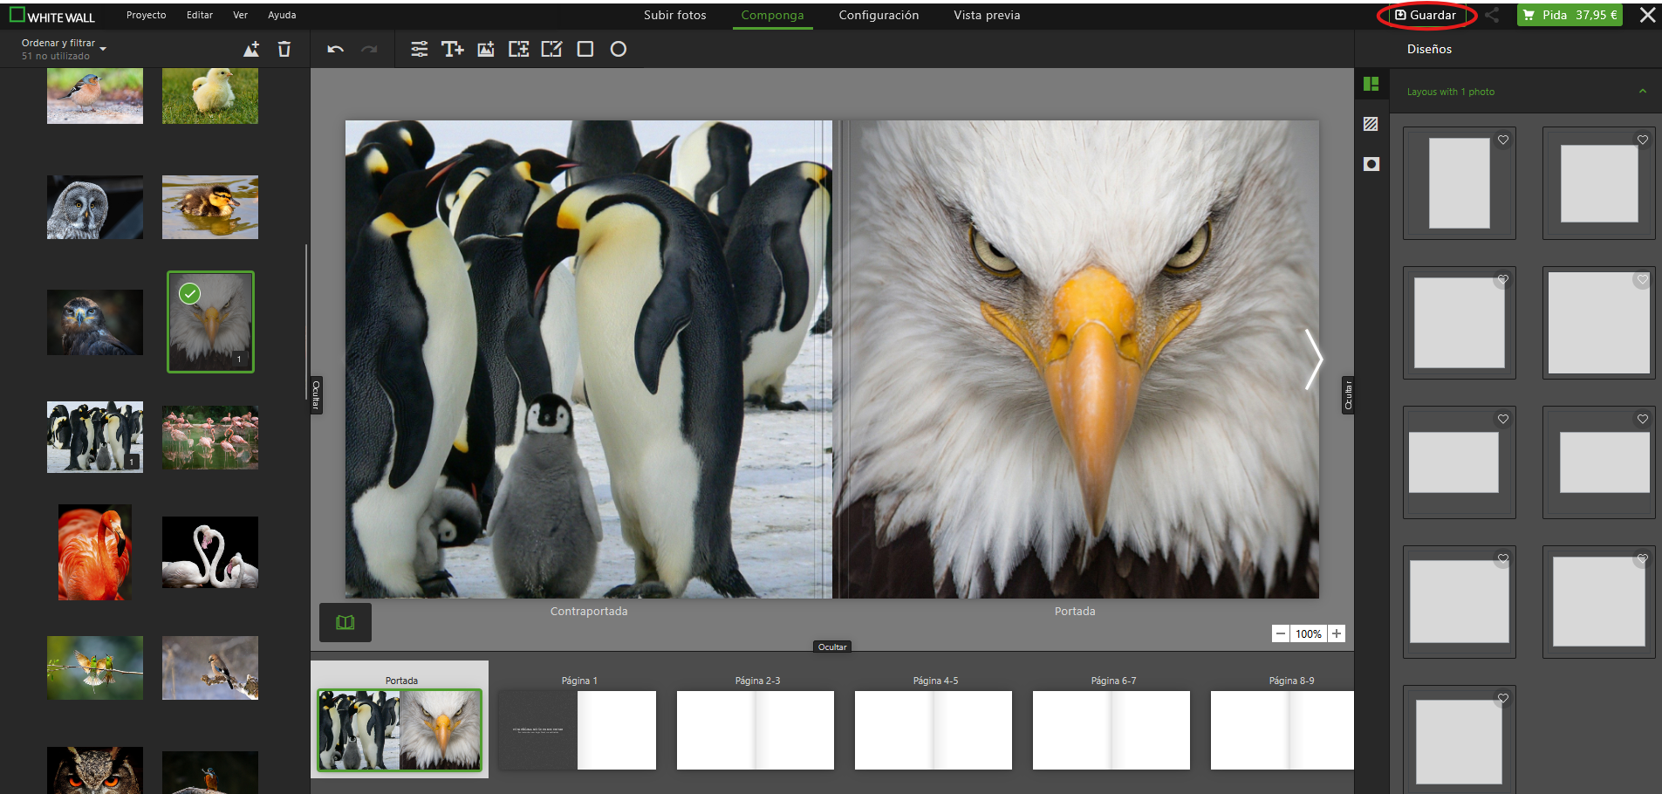
Task: Select the Página 4-5 thumbnail
Action: (x=934, y=730)
